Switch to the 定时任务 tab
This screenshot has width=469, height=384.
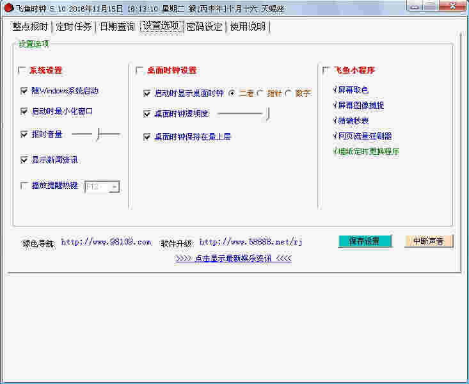[x=74, y=27]
